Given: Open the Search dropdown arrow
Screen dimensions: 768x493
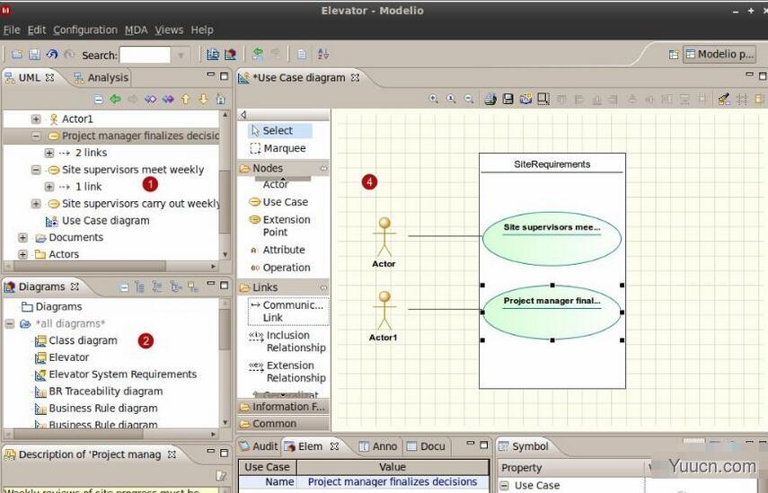Looking at the screenshot, I should click(181, 56).
